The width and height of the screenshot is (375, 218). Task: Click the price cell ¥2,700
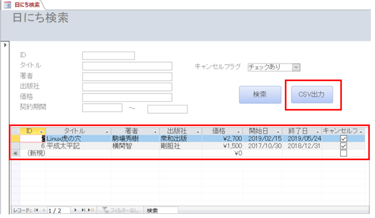point(222,139)
